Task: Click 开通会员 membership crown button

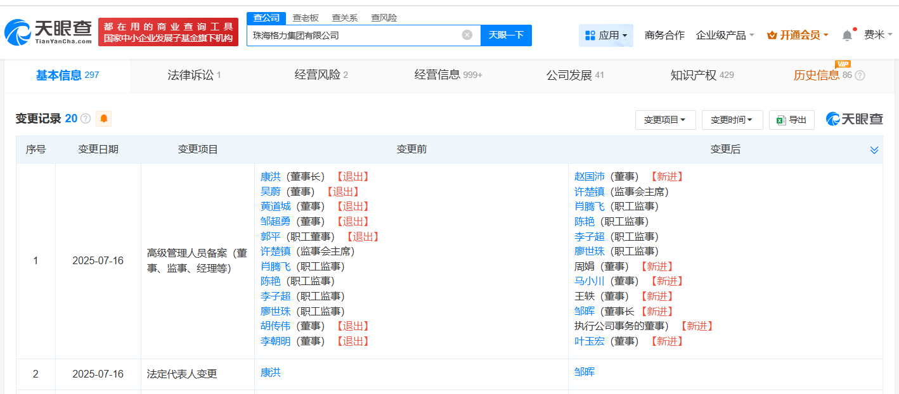Action: (x=798, y=35)
